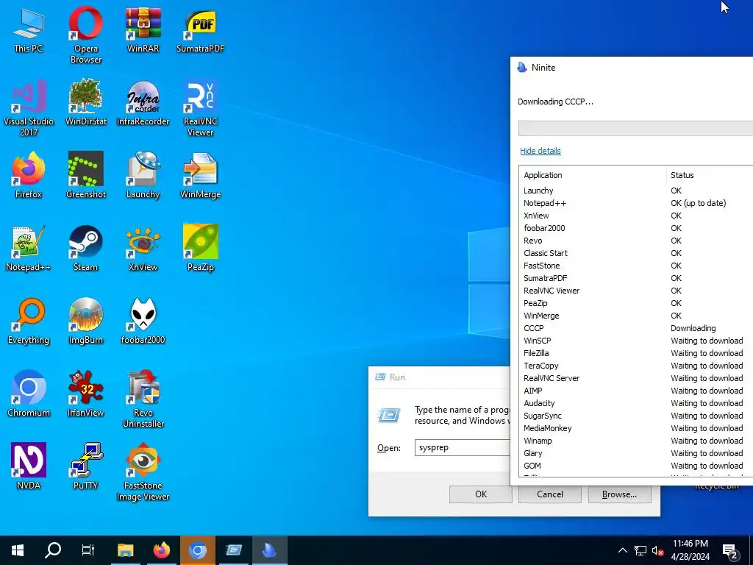Click the Notepad++ desktop shortcut
This screenshot has width=753, height=565.
click(x=29, y=249)
